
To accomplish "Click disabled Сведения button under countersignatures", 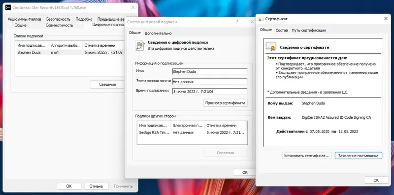I will (x=226, y=153).
